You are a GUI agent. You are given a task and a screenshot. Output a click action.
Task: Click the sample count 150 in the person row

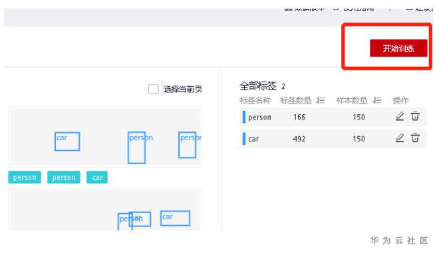pos(359,117)
